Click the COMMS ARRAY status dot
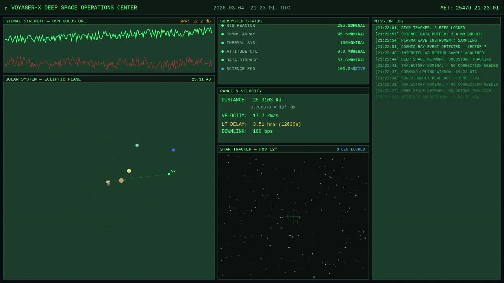The height and width of the screenshot is (283, 504). point(222,34)
